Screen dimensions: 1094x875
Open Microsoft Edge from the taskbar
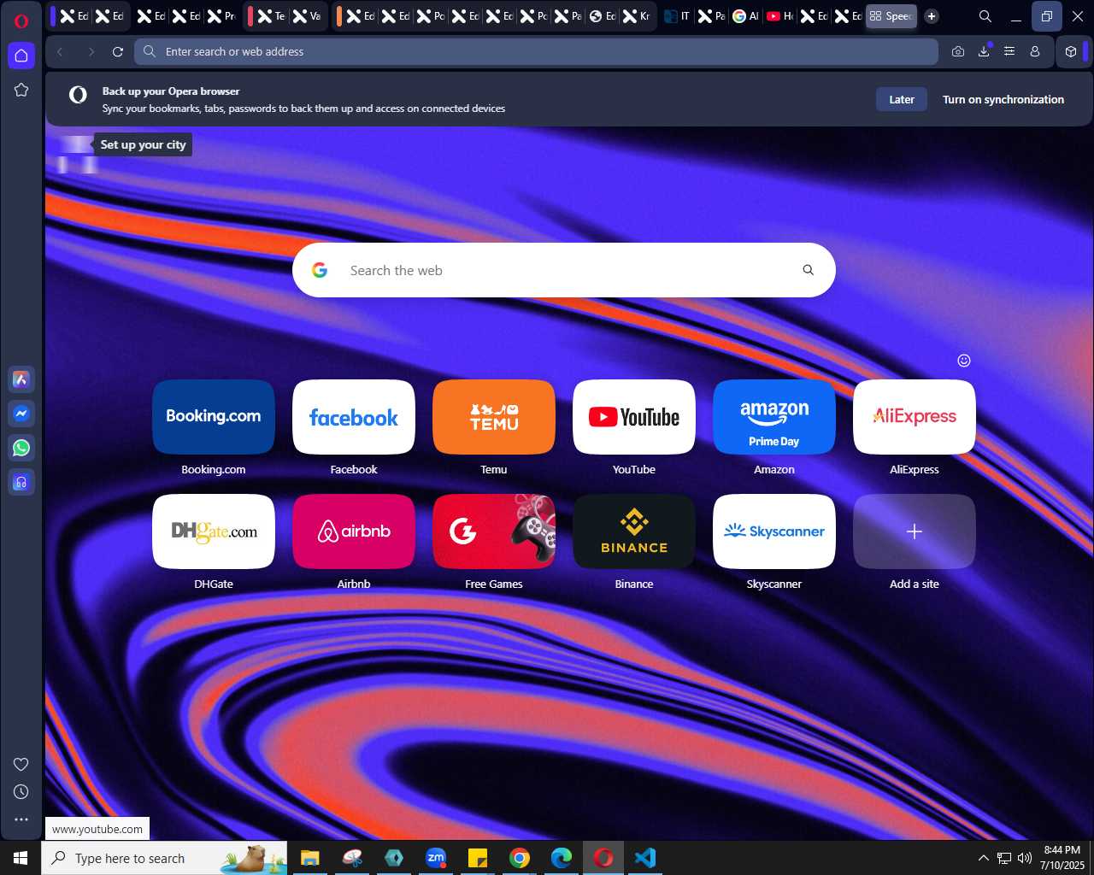tap(562, 858)
